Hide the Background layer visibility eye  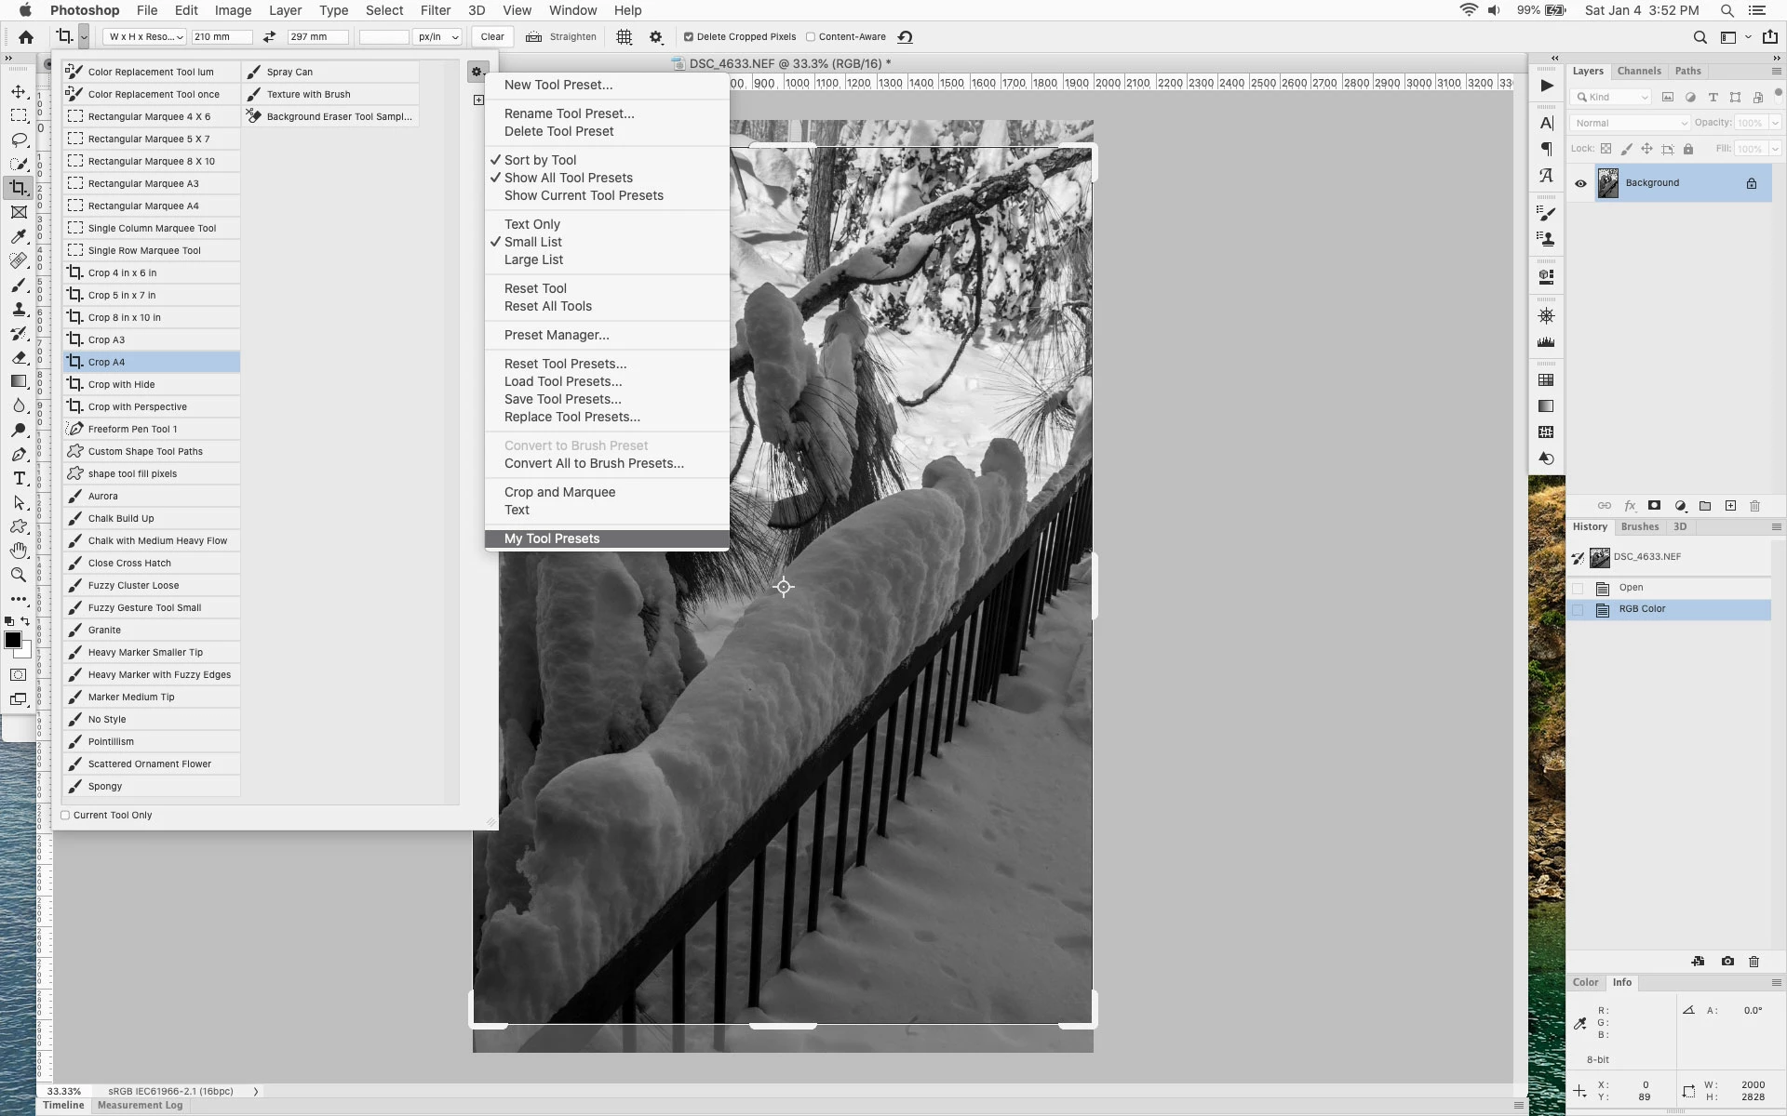(x=1580, y=183)
